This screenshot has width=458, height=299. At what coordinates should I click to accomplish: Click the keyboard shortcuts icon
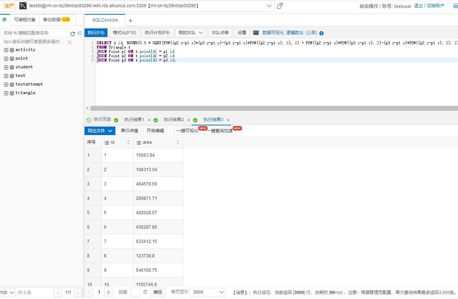tap(256, 33)
